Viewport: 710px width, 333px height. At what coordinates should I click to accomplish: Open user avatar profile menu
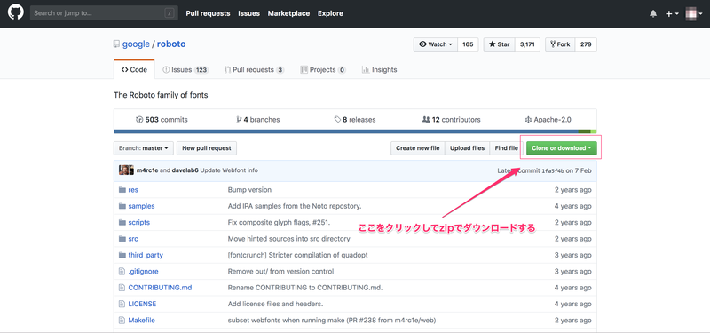click(693, 13)
